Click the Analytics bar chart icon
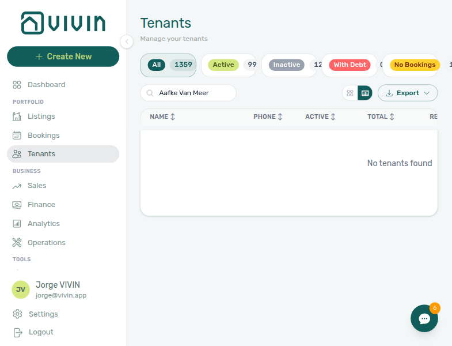The image size is (452, 346). [x=17, y=224]
